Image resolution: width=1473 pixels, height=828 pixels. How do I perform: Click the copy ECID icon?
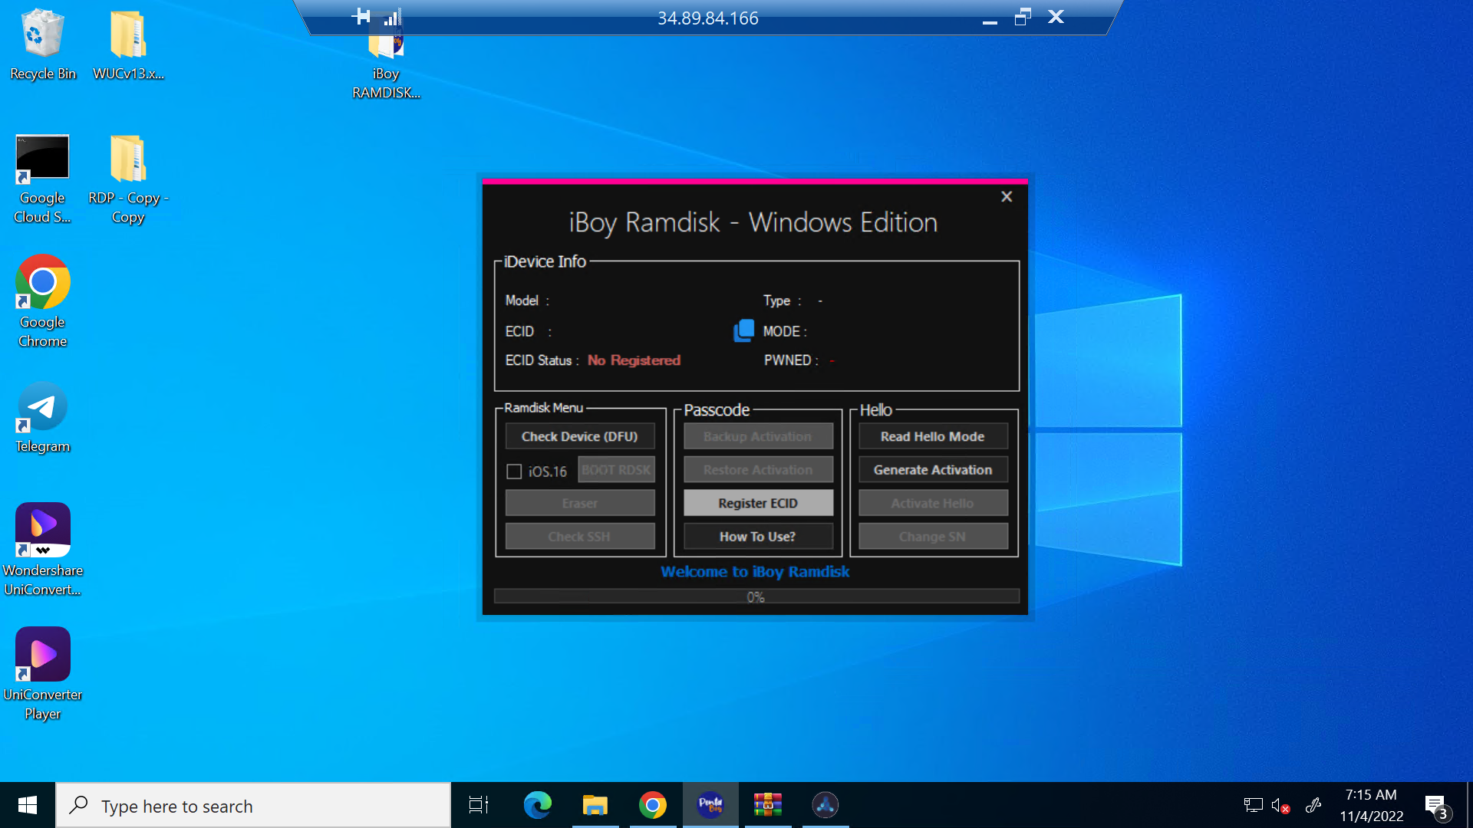[x=743, y=330]
